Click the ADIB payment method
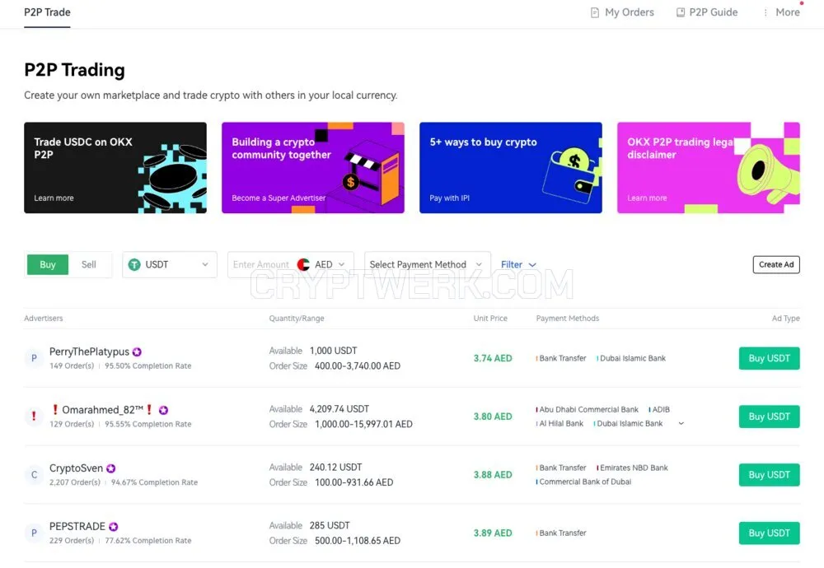The image size is (824, 568). [660, 409]
